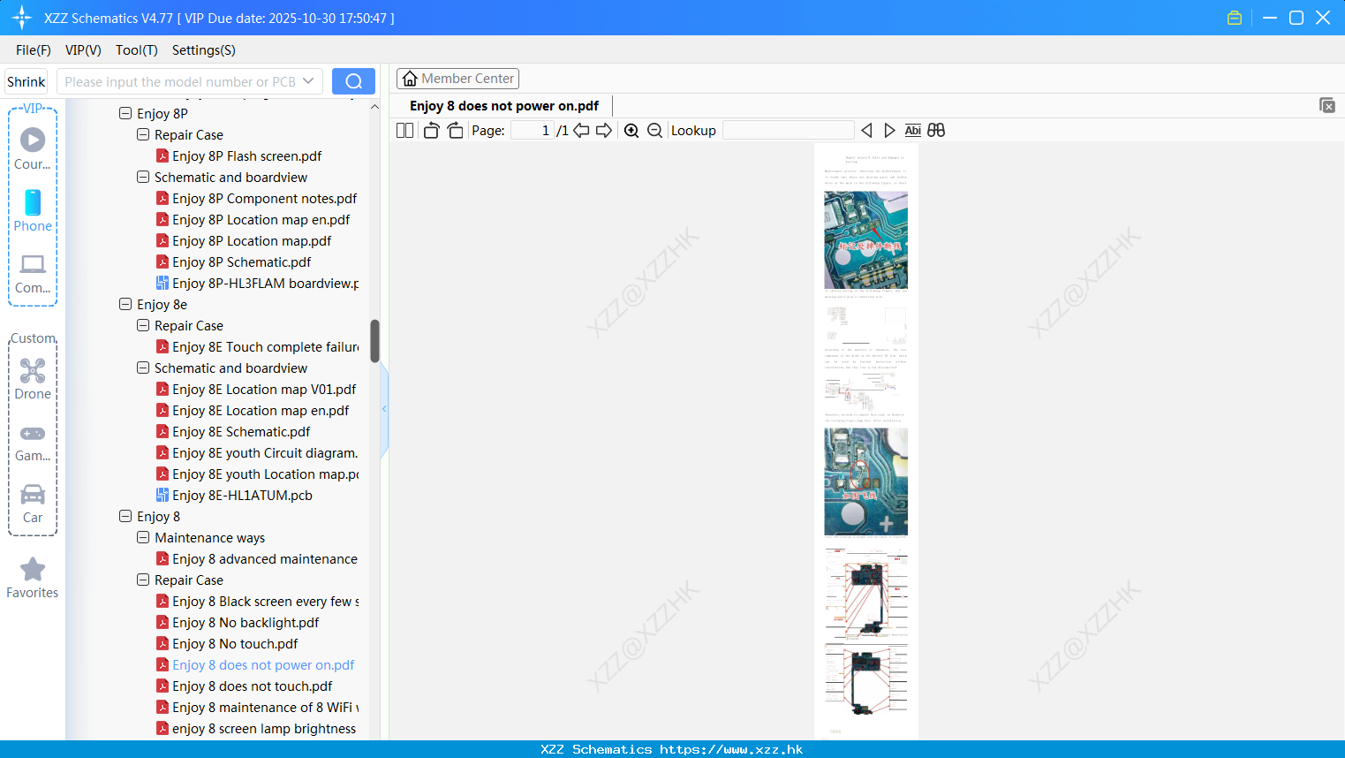Click the PDF page preview
1345x758 pixels.
tap(866, 442)
